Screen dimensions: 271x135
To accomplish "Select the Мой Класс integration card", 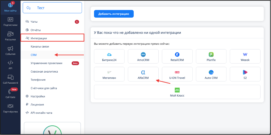I will point(177,92).
